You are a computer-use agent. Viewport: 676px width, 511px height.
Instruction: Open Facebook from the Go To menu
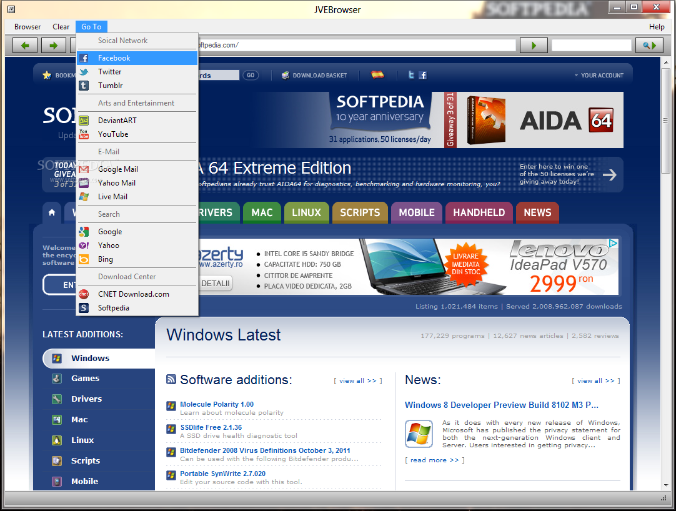[137, 57]
